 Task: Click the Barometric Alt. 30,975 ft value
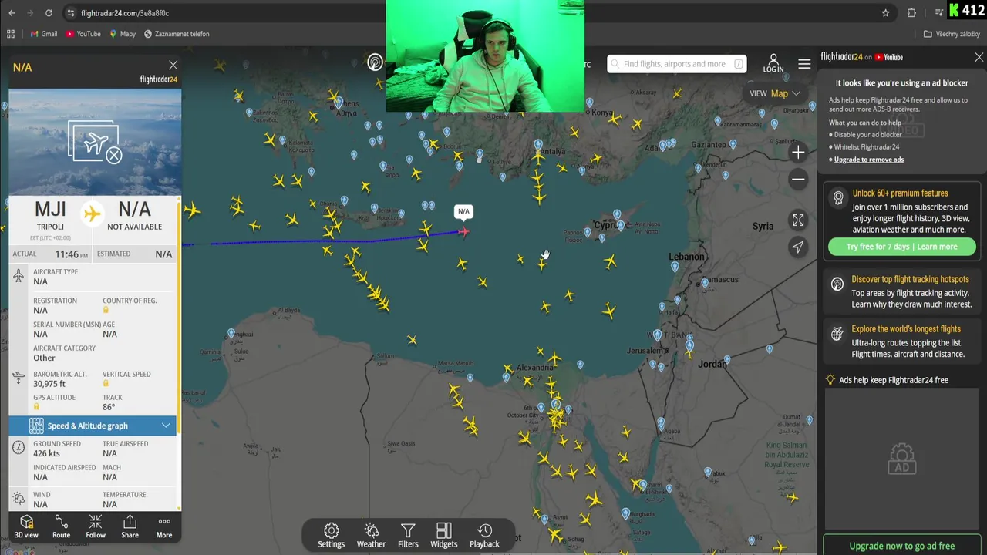click(x=49, y=384)
